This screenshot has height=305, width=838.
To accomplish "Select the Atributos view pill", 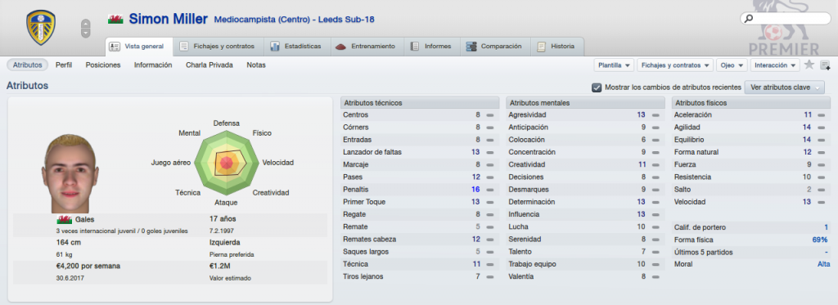I will point(27,65).
